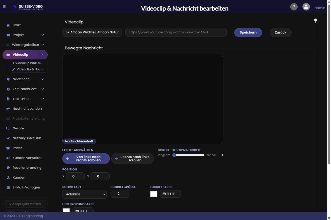Viewport: 331px width, 220px height.
Task: Expand the Nachricht menu chevron
Action: click(43, 79)
